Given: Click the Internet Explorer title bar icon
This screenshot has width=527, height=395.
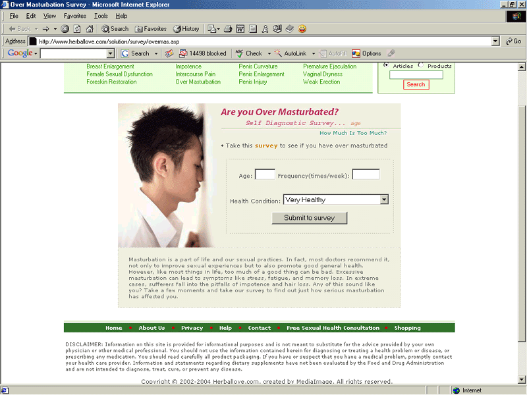Looking at the screenshot, I should point(5,5).
